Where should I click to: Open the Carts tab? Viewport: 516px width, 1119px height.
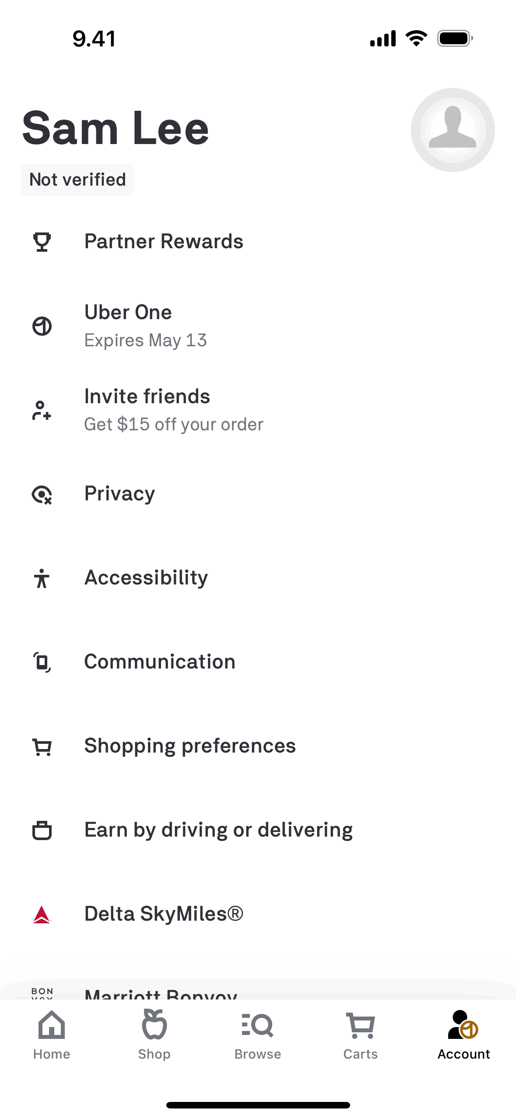pyautogui.click(x=361, y=1035)
